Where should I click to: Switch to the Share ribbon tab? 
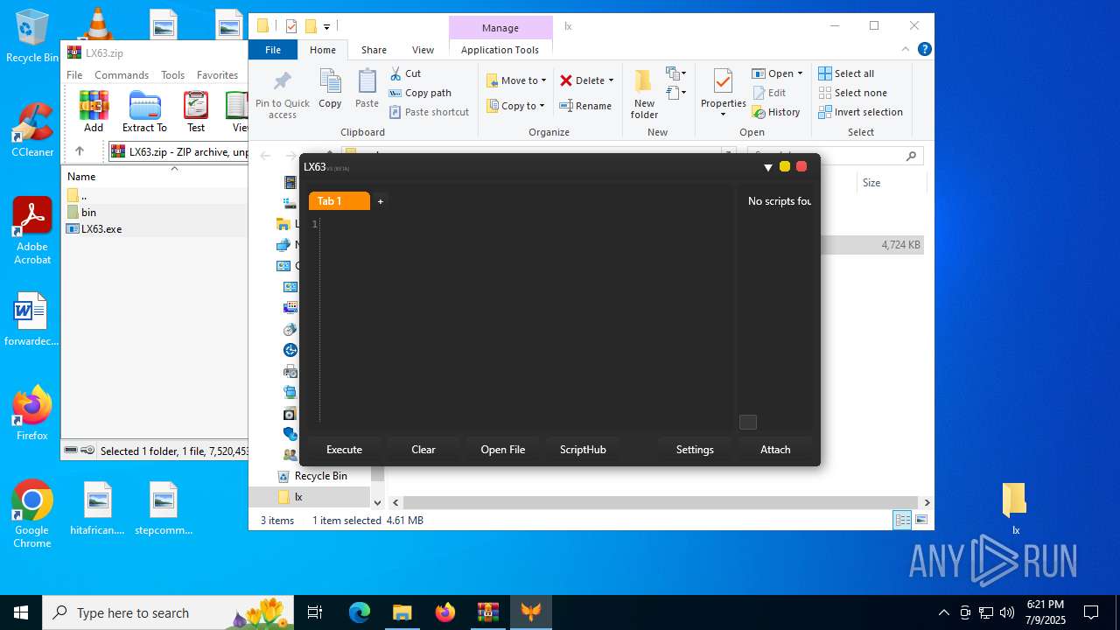click(374, 50)
